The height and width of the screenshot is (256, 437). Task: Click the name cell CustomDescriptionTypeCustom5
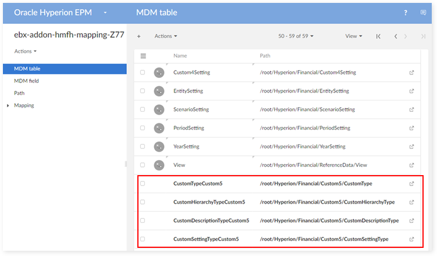(x=211, y=221)
